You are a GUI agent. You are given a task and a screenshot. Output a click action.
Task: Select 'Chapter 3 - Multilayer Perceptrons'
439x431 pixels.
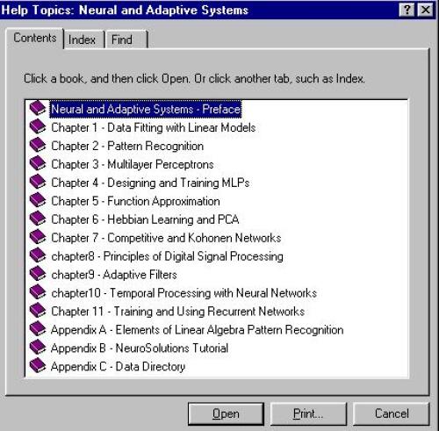tap(133, 164)
